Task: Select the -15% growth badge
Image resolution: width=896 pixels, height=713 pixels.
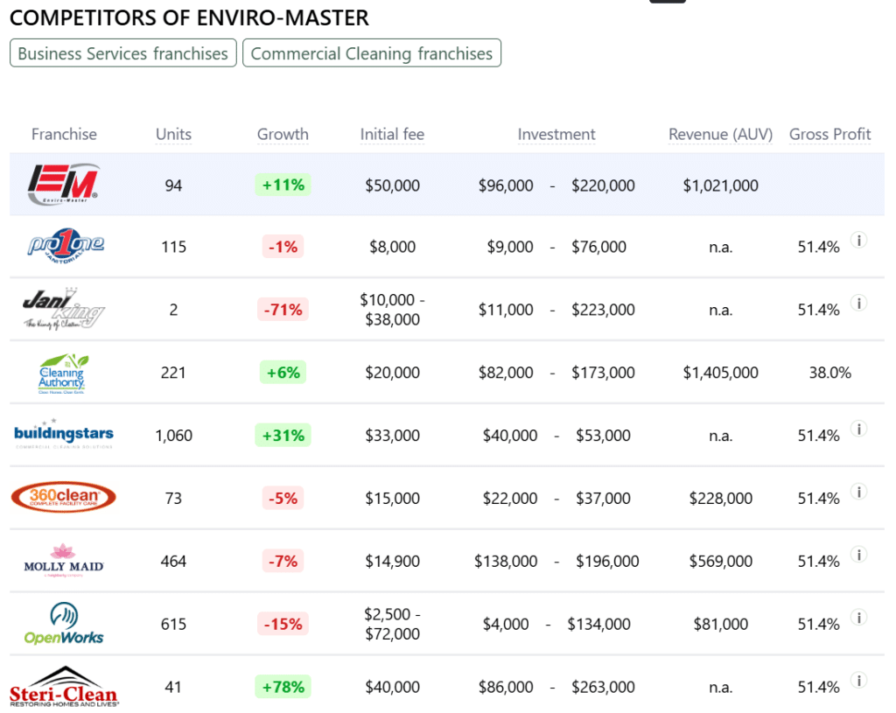Action: pyautogui.click(x=283, y=624)
